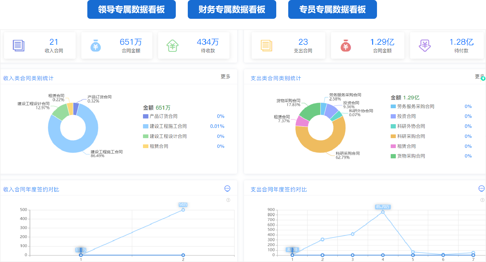Click the 85.70万 data point on expenditure chart
The width and height of the screenshot is (486, 262).
click(382, 212)
